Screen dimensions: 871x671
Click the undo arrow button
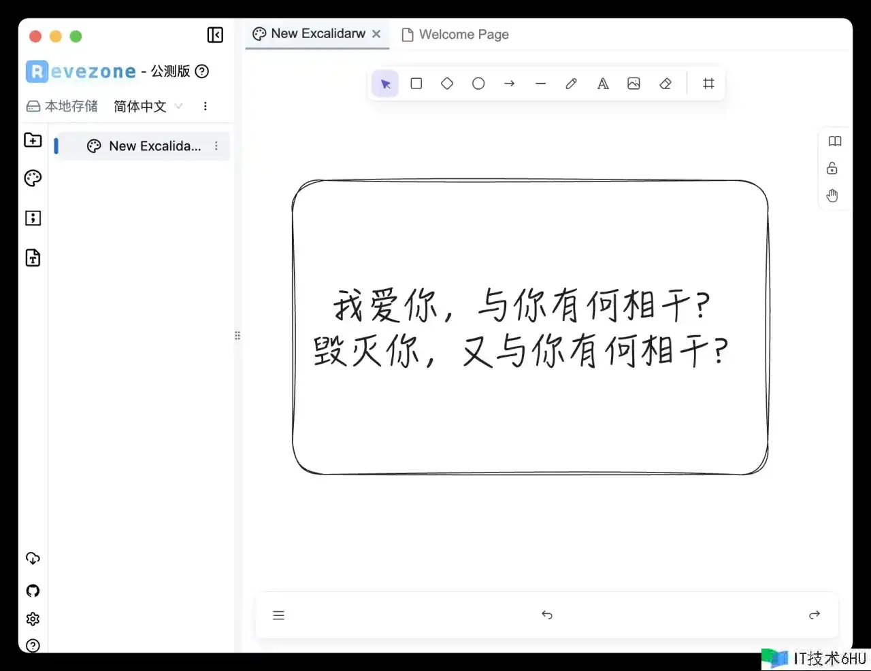[547, 615]
